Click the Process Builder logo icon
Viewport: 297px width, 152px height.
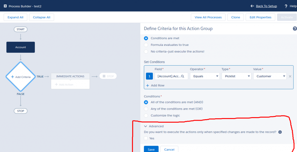[x=5, y=6]
